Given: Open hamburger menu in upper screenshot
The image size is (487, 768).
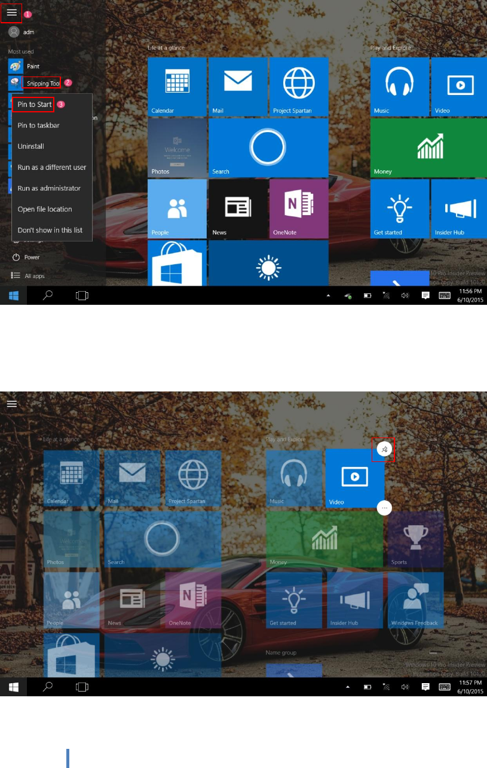Looking at the screenshot, I should [11, 12].
